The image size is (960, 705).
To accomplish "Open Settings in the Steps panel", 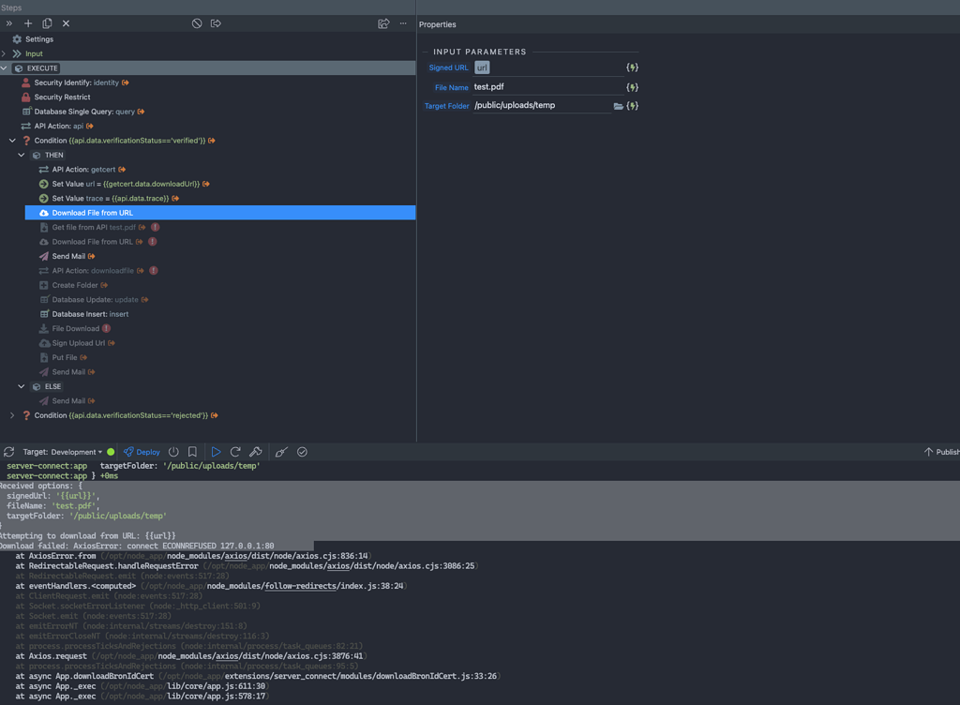I will [x=37, y=38].
